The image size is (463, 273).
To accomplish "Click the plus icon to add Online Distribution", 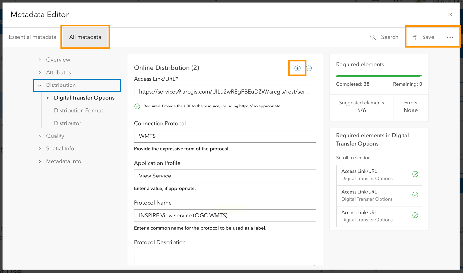I will 297,68.
